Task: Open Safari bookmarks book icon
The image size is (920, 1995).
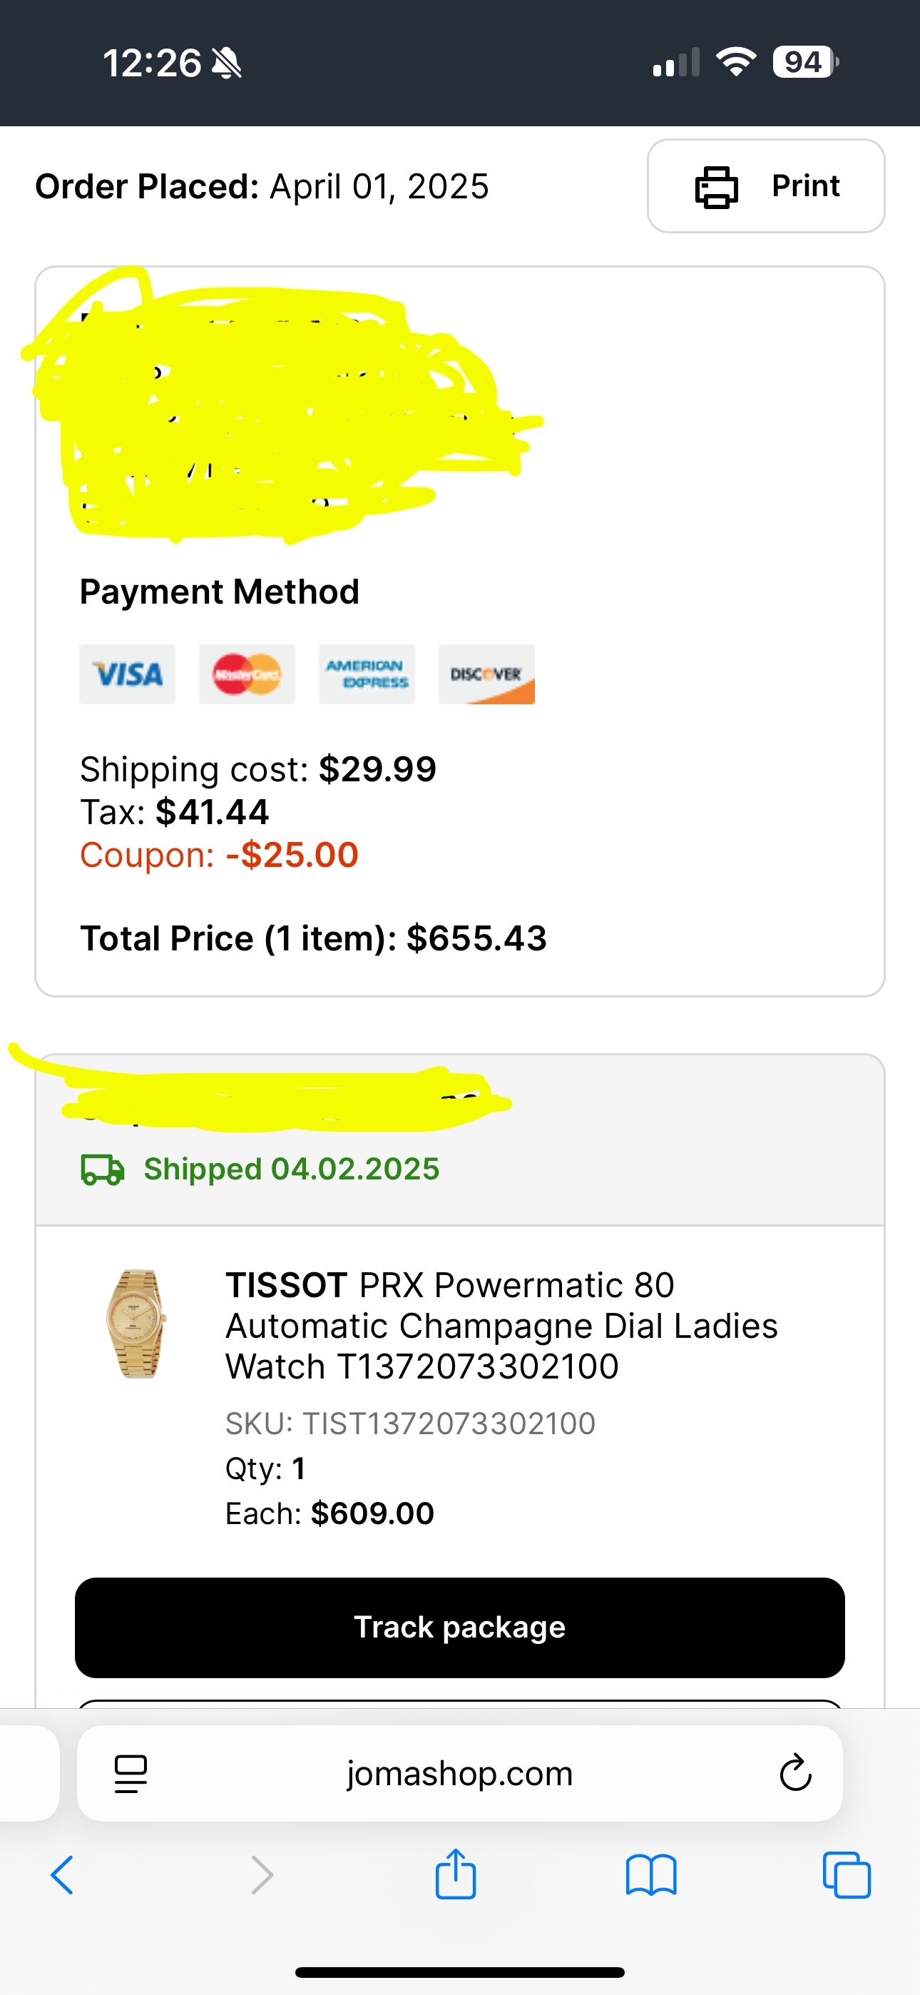Action: pyautogui.click(x=651, y=1875)
